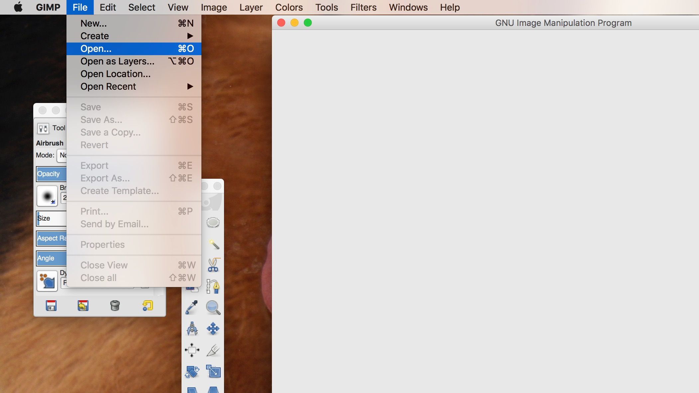Open the Mode dropdown in Tool Options
Image resolution: width=699 pixels, height=393 pixels.
click(62, 155)
